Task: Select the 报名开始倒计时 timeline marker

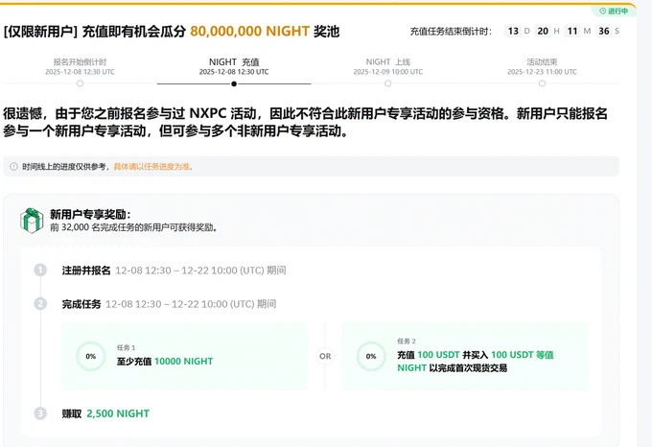Action: 80,83
